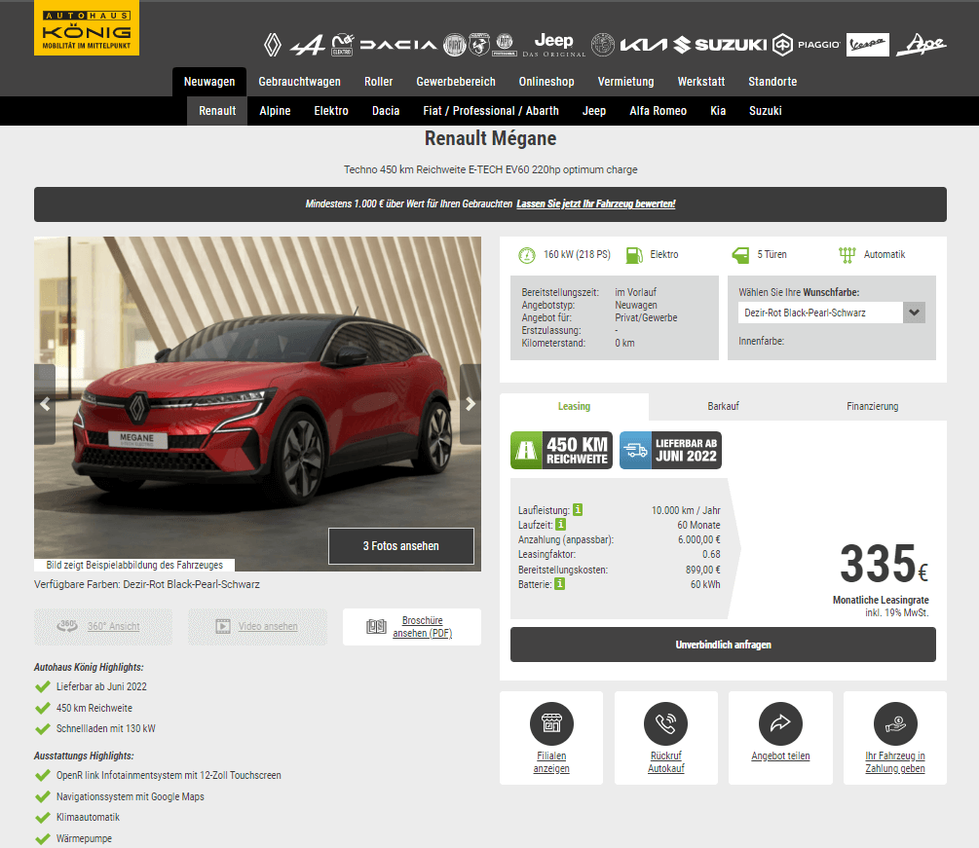The width and height of the screenshot is (979, 848).
Task: Select the Renault submenu item
Action: pos(217,111)
